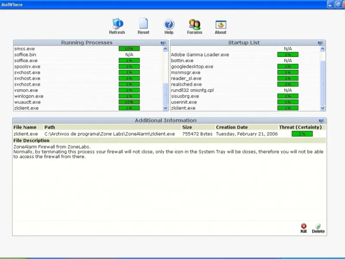Click the 10% threat bar for wuauclt.exe
Viewport: 345px width, 259px height.
click(x=129, y=102)
